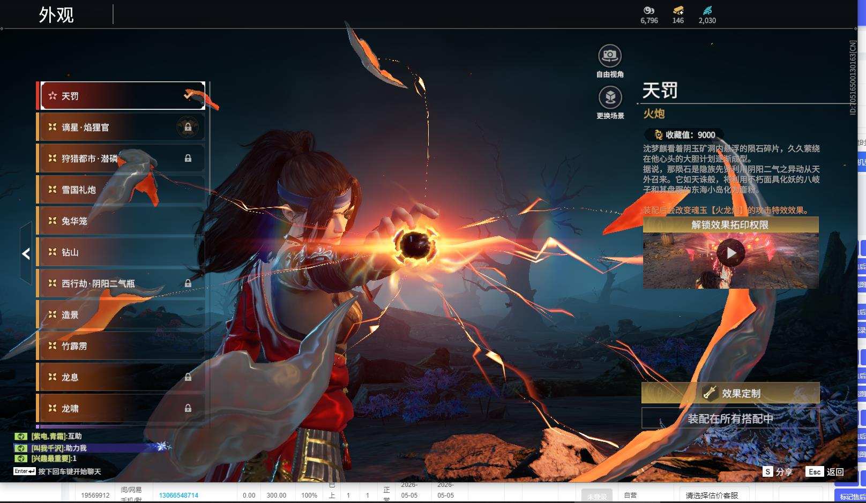Select the 龙啸 skin
This screenshot has height=503, width=866.
(x=121, y=408)
